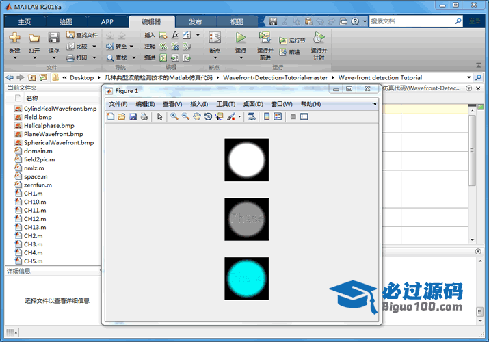489x342 pixels.
Task: Open the 工具(T) menu in Figure 1
Action: click(226, 104)
